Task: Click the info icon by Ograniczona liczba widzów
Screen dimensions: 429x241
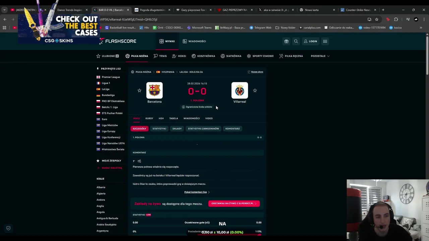Action: click(x=183, y=107)
